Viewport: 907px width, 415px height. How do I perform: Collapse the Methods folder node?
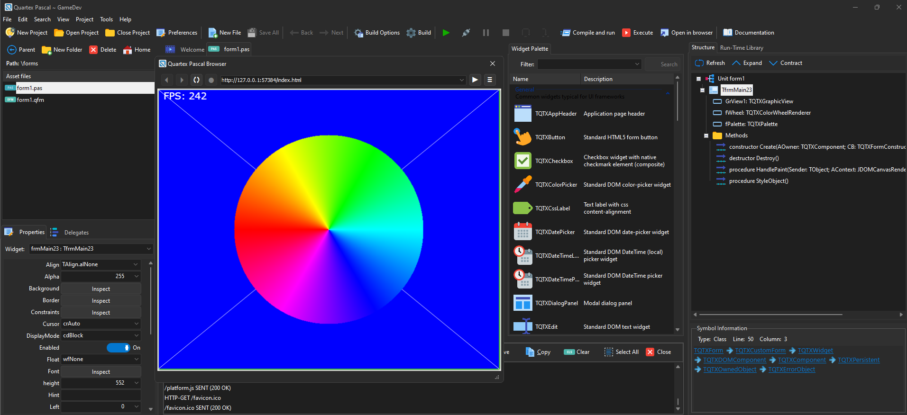click(x=706, y=135)
